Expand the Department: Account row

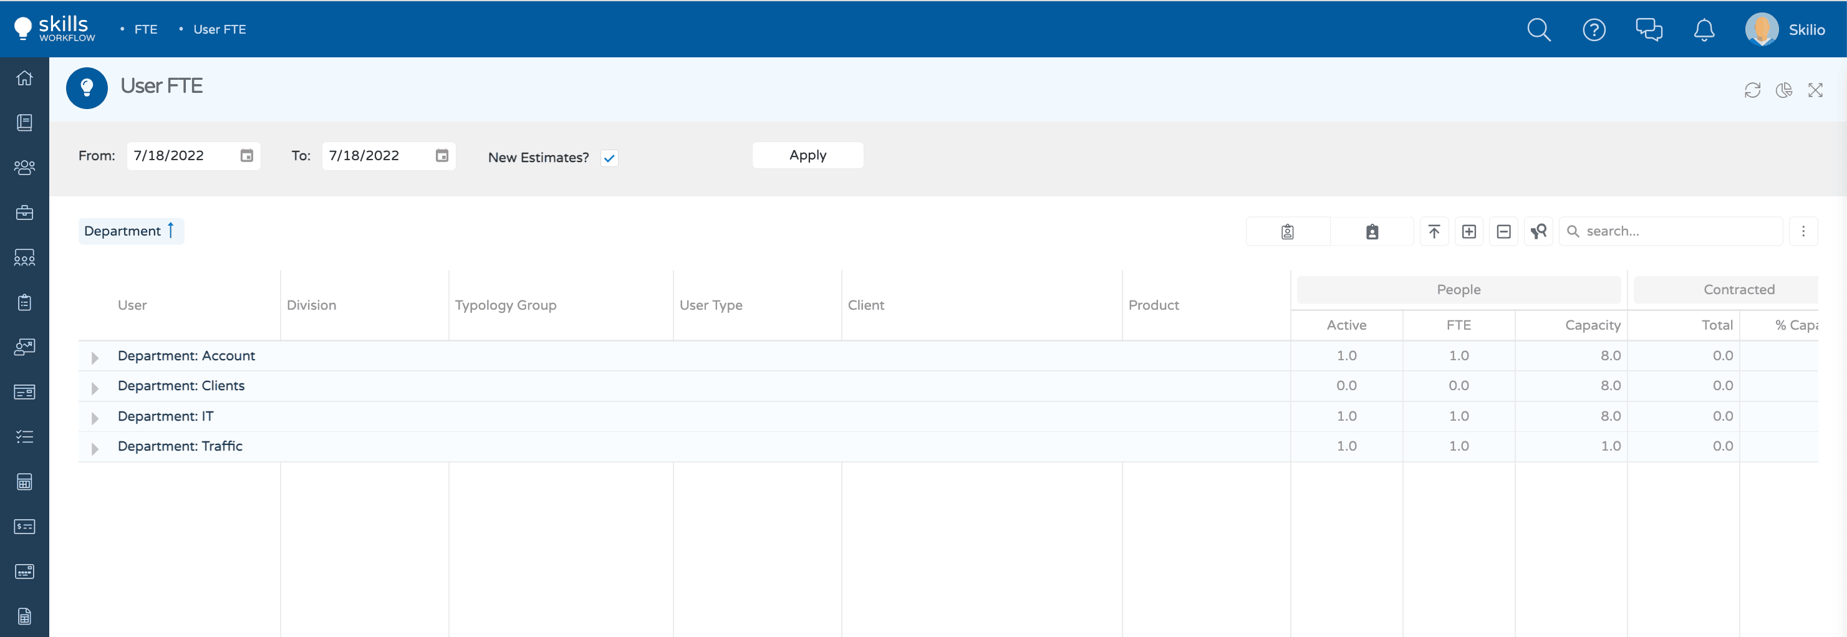(x=95, y=357)
